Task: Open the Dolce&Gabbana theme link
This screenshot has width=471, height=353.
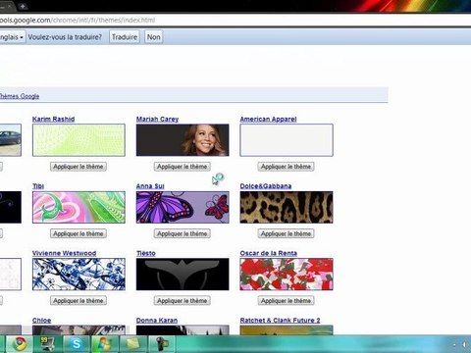Action: [x=266, y=186]
